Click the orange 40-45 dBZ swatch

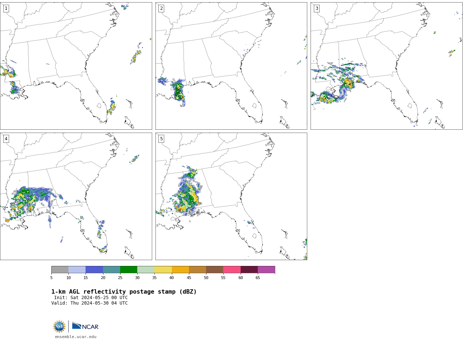coord(180,270)
